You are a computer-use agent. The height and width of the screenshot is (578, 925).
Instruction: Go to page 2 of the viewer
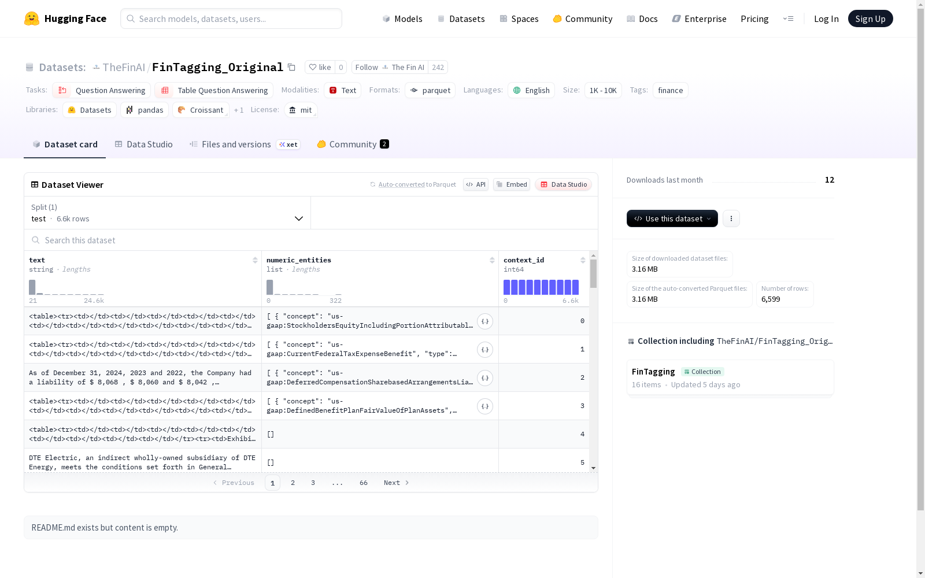pos(293,483)
